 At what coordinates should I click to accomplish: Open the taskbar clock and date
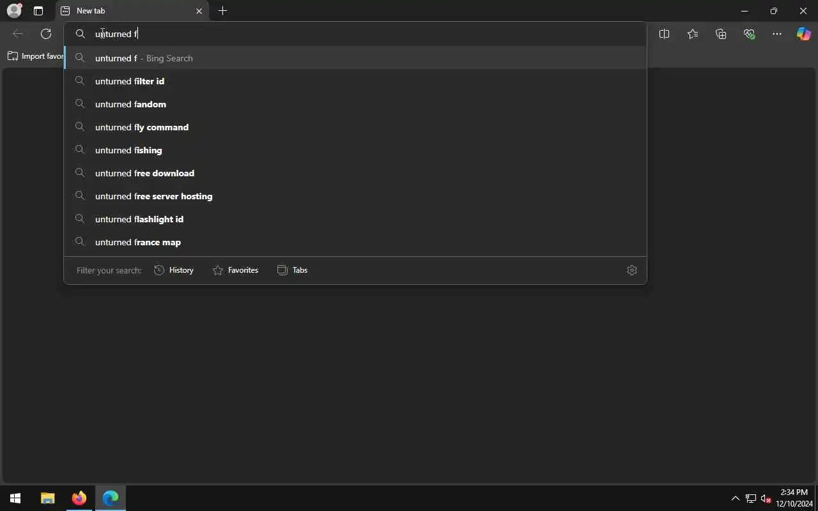tap(794, 498)
